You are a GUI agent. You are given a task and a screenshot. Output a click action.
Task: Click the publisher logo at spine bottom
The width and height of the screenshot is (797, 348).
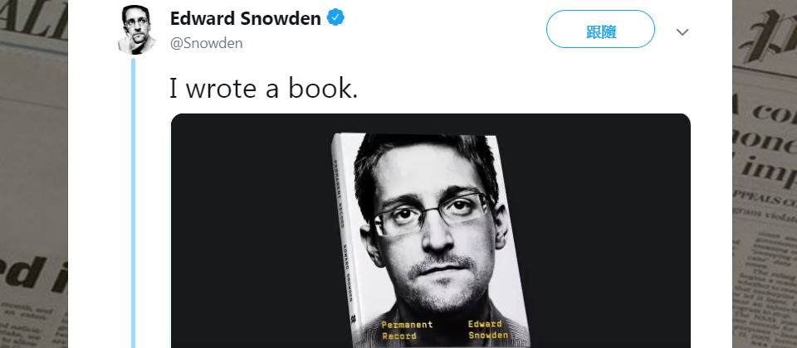click(352, 320)
